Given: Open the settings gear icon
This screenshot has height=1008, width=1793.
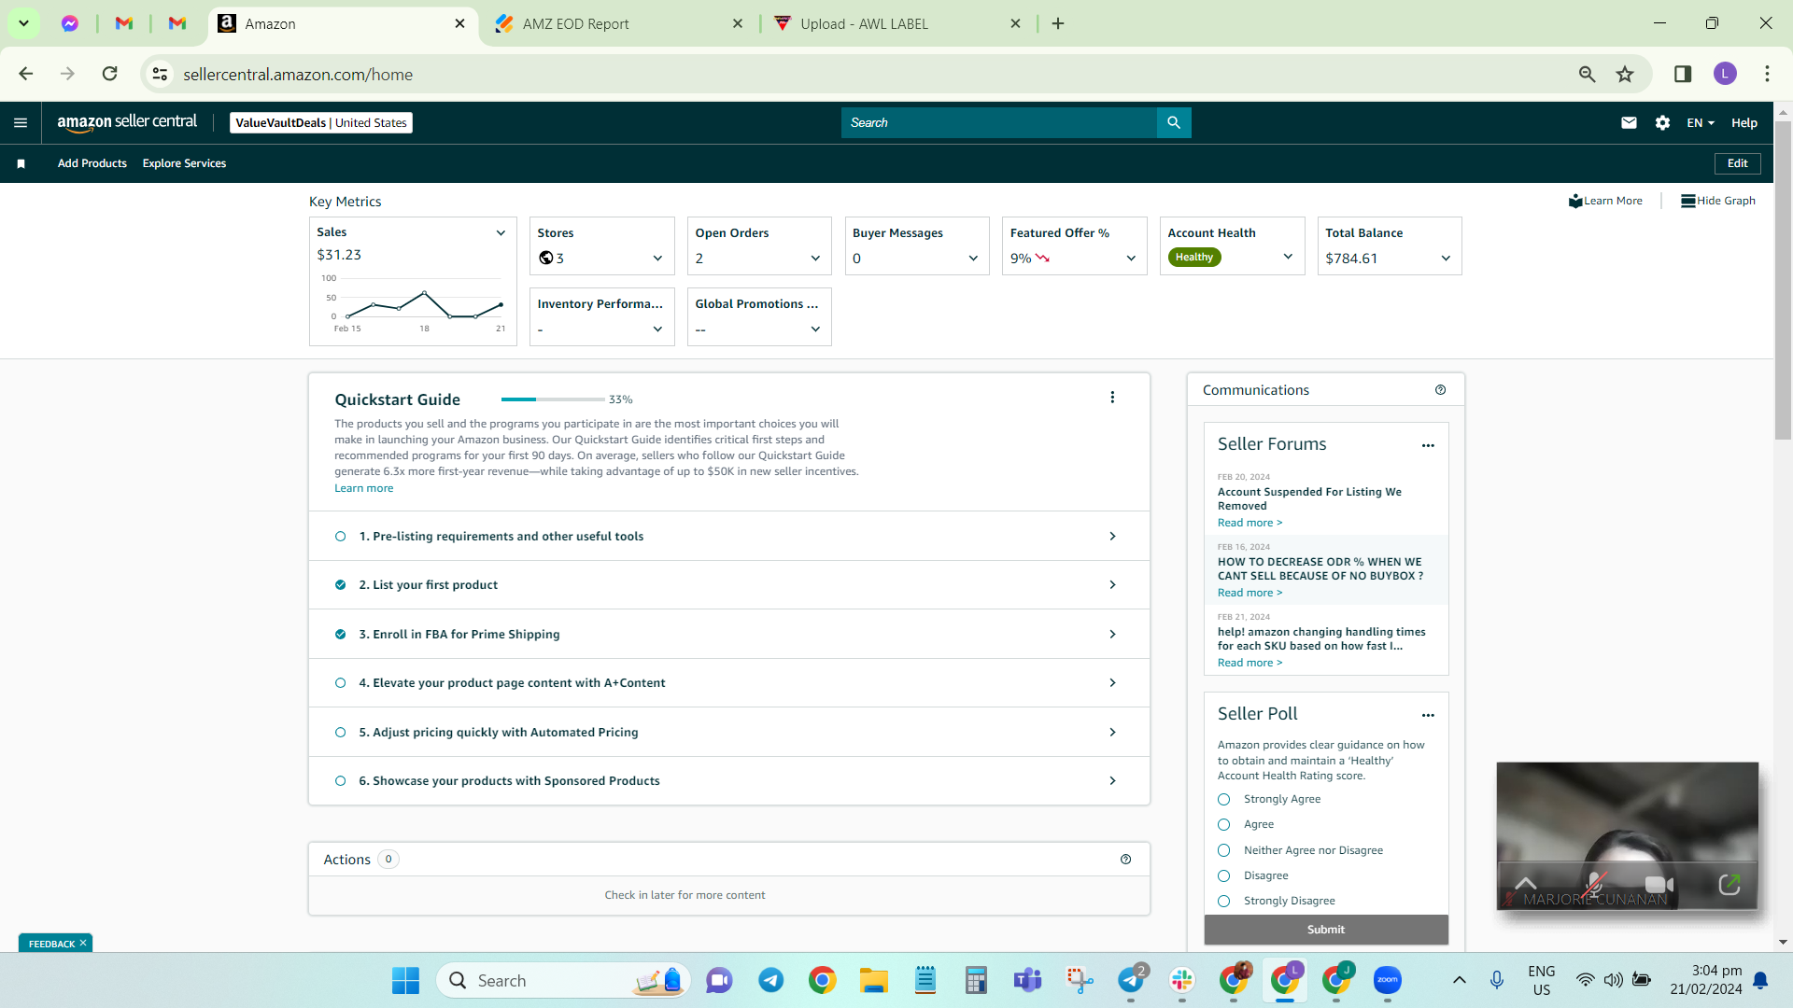Looking at the screenshot, I should [1662, 122].
